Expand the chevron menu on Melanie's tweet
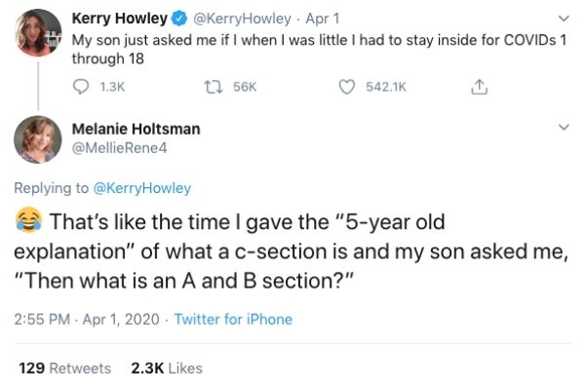The image size is (585, 391). (563, 128)
